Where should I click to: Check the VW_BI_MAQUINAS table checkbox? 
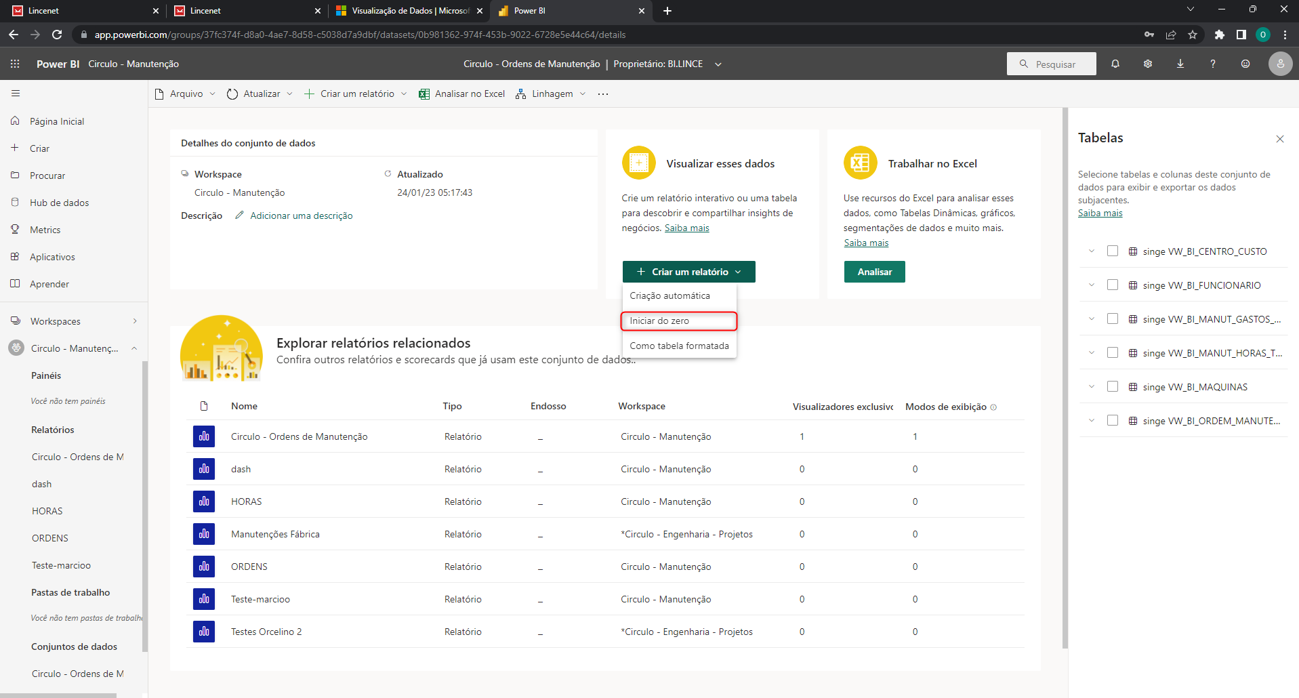(1113, 386)
